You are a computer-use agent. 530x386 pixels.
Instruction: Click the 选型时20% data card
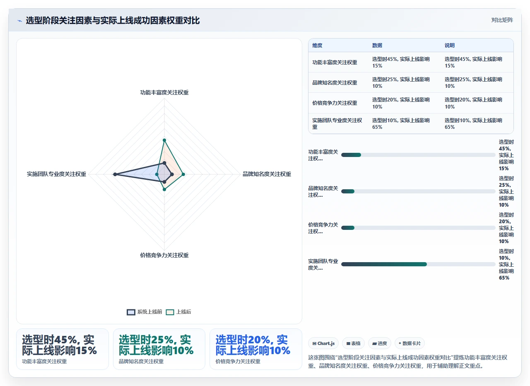[256, 349]
